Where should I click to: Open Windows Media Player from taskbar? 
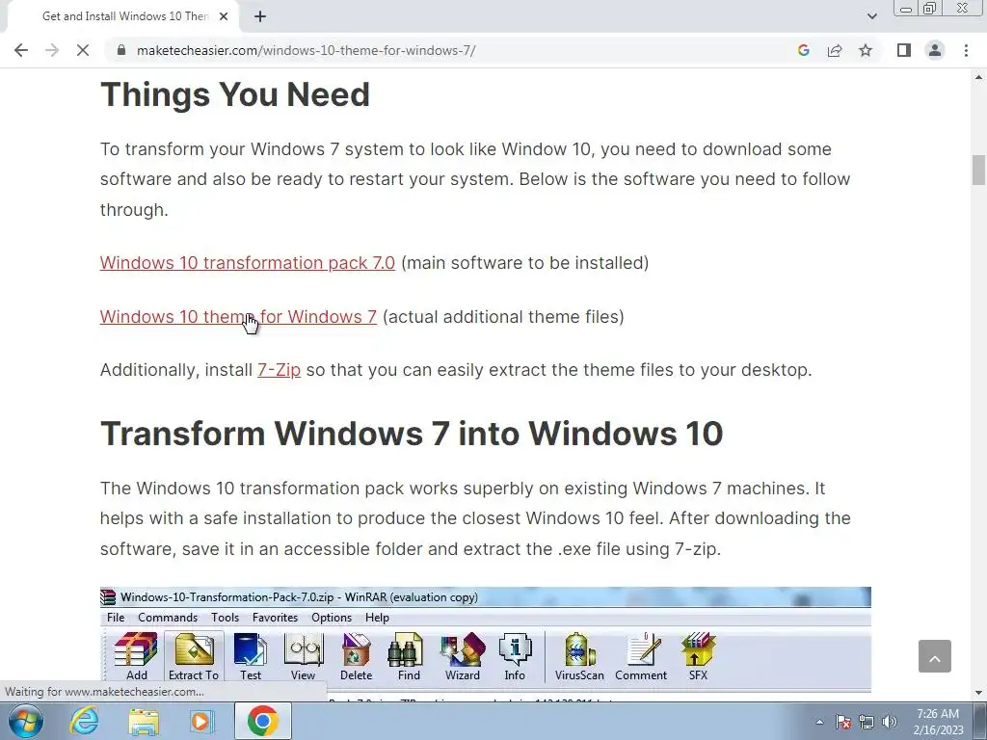201,721
